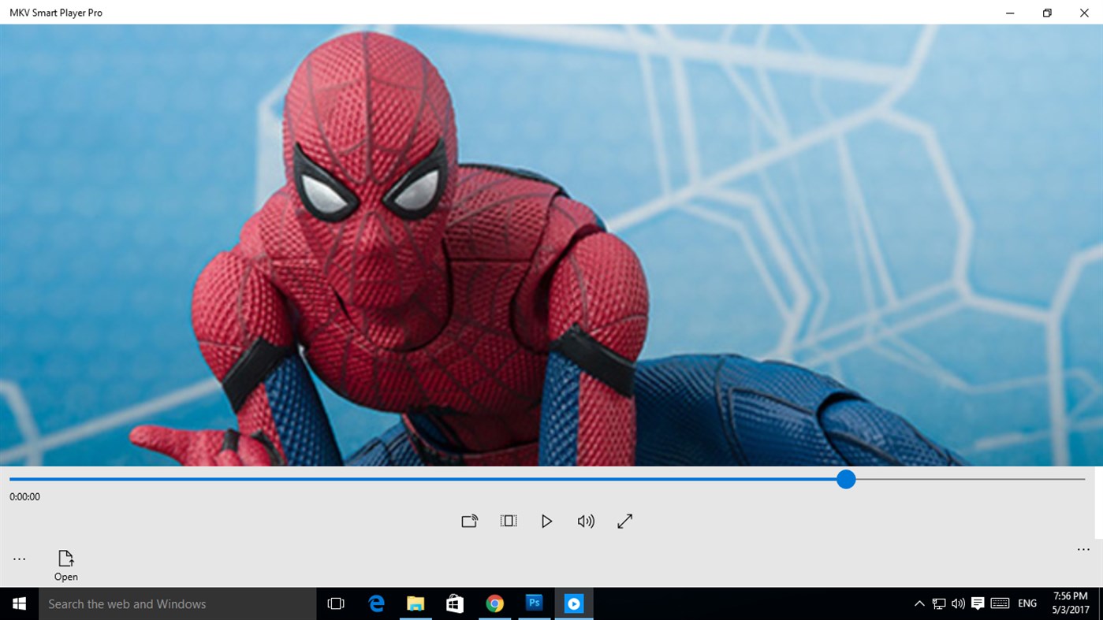Viewport: 1103px width, 620px height.
Task: Toggle the system volume tray icon
Action: click(x=957, y=603)
